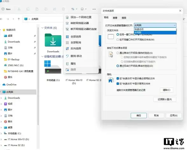Image resolution: width=187 pixels, height=150 pixels.
Task: Click the Paste clipboard icon
Action: point(37,9)
